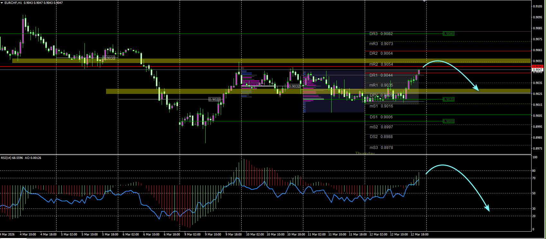
Task: Click the boxed 0.9028 level label
Action: point(215,99)
